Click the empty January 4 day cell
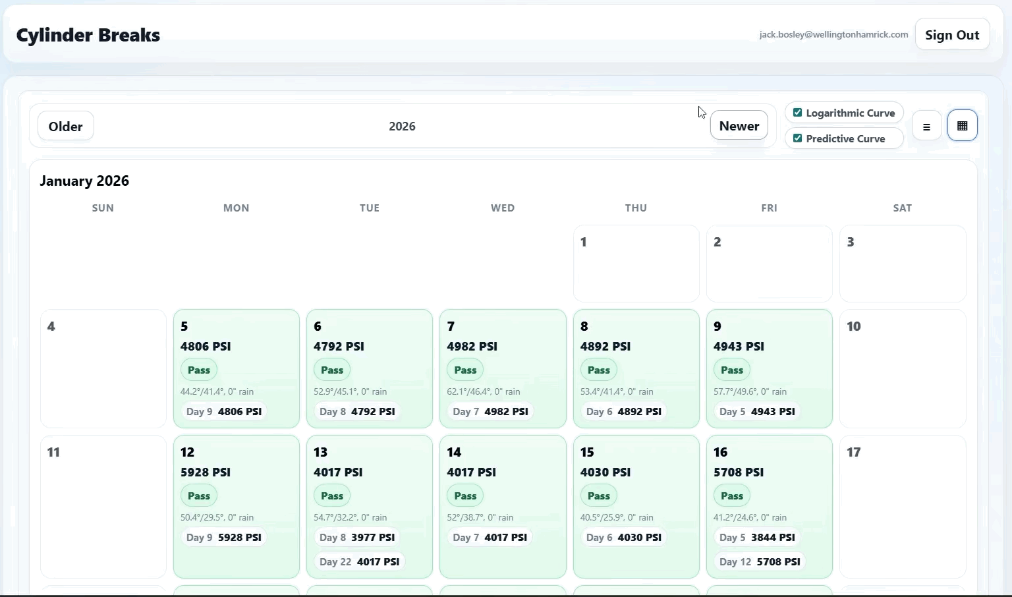Screen dimensions: 1012x597 pyautogui.click(x=103, y=368)
